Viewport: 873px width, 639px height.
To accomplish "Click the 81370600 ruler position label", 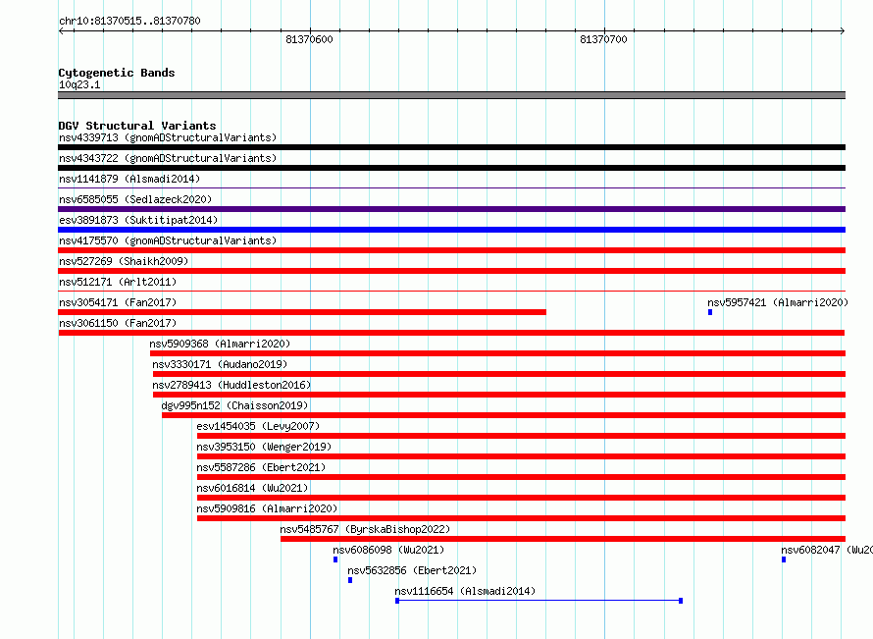I will click(x=309, y=39).
